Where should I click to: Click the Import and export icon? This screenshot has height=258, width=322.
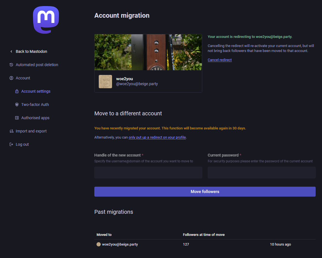tap(11, 131)
